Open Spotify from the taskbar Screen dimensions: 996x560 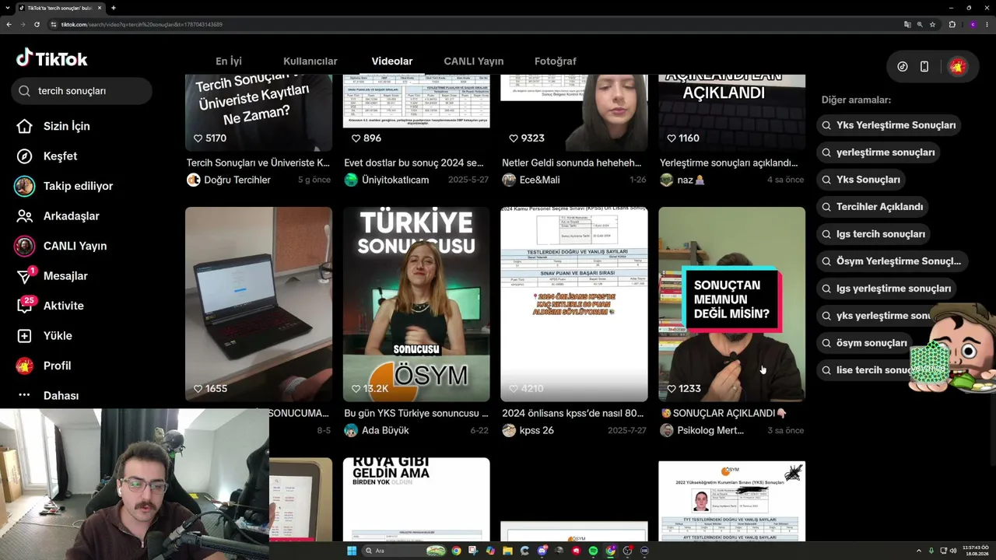tap(593, 551)
